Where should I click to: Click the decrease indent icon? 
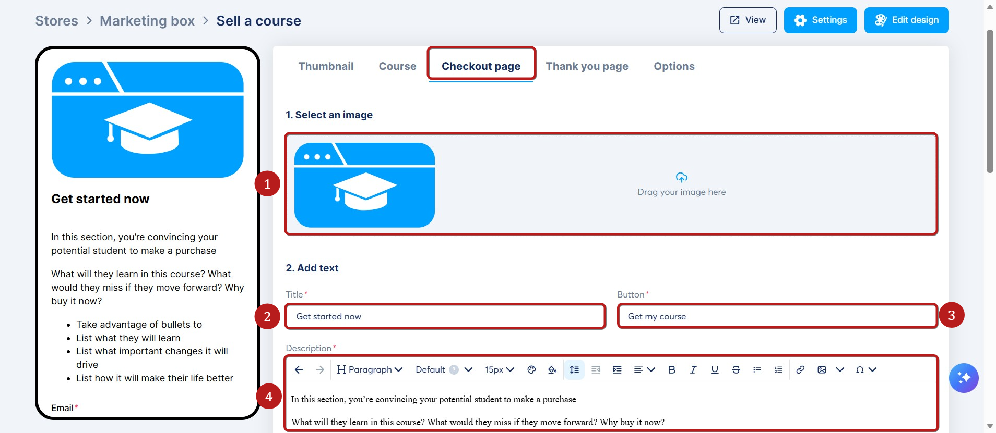(x=596, y=369)
